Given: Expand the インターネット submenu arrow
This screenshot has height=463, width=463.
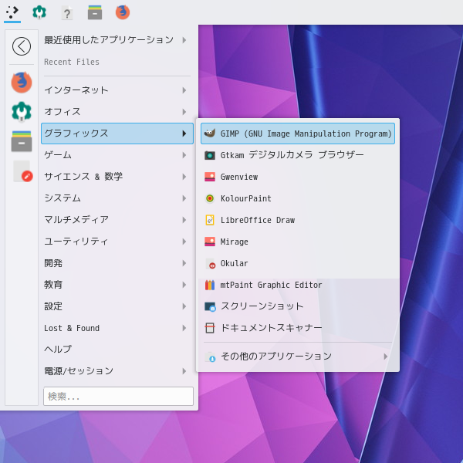Looking at the screenshot, I should point(184,90).
